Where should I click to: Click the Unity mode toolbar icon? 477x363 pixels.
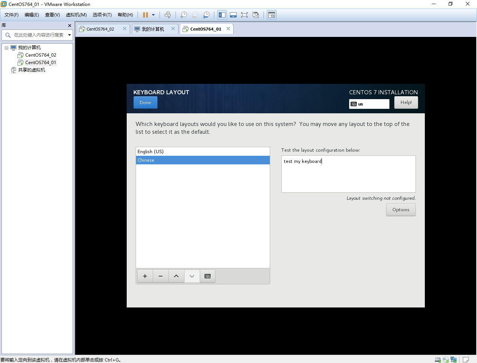[x=256, y=15]
